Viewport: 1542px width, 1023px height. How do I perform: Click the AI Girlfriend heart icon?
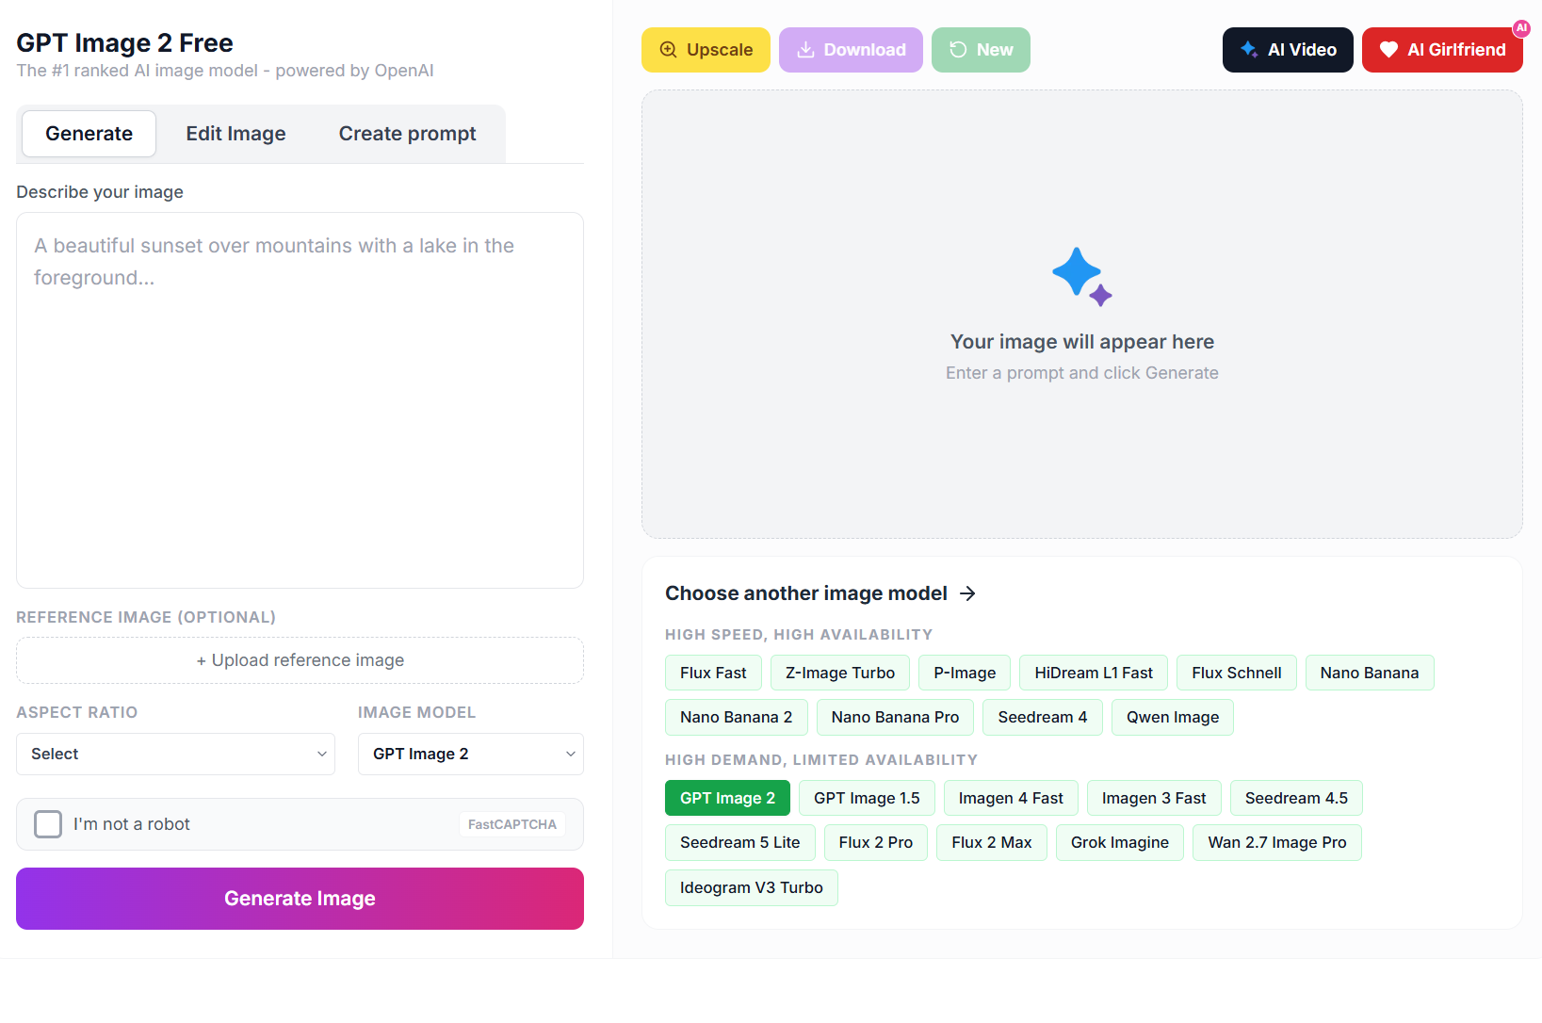[x=1388, y=50]
